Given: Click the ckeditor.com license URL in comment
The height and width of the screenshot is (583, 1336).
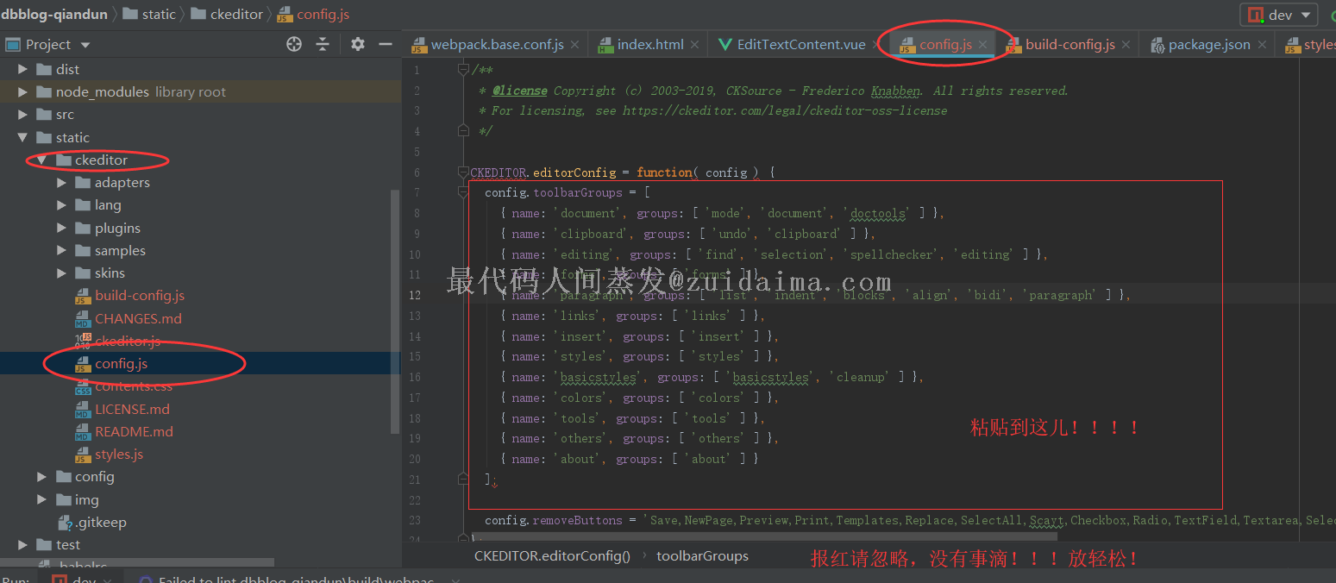Looking at the screenshot, I should pyautogui.click(x=784, y=110).
